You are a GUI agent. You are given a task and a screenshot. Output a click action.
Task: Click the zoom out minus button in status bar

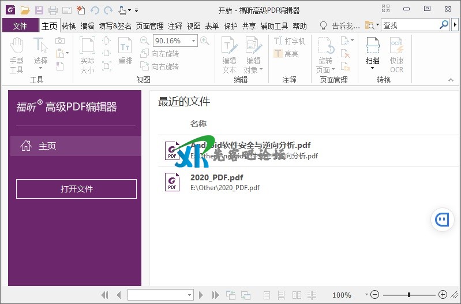coord(374,295)
